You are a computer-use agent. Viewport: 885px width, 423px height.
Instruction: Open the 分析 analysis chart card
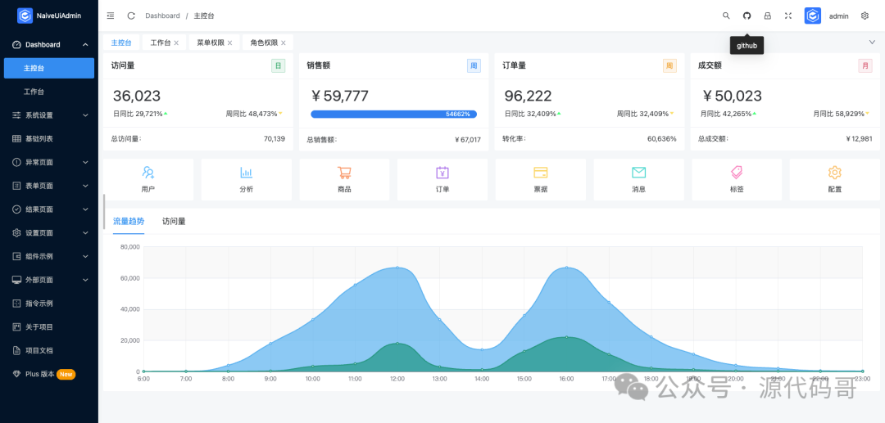(246, 179)
